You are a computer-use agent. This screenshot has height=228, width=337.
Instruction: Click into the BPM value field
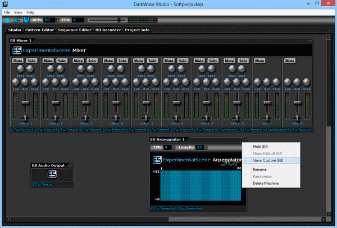tap(49, 20)
